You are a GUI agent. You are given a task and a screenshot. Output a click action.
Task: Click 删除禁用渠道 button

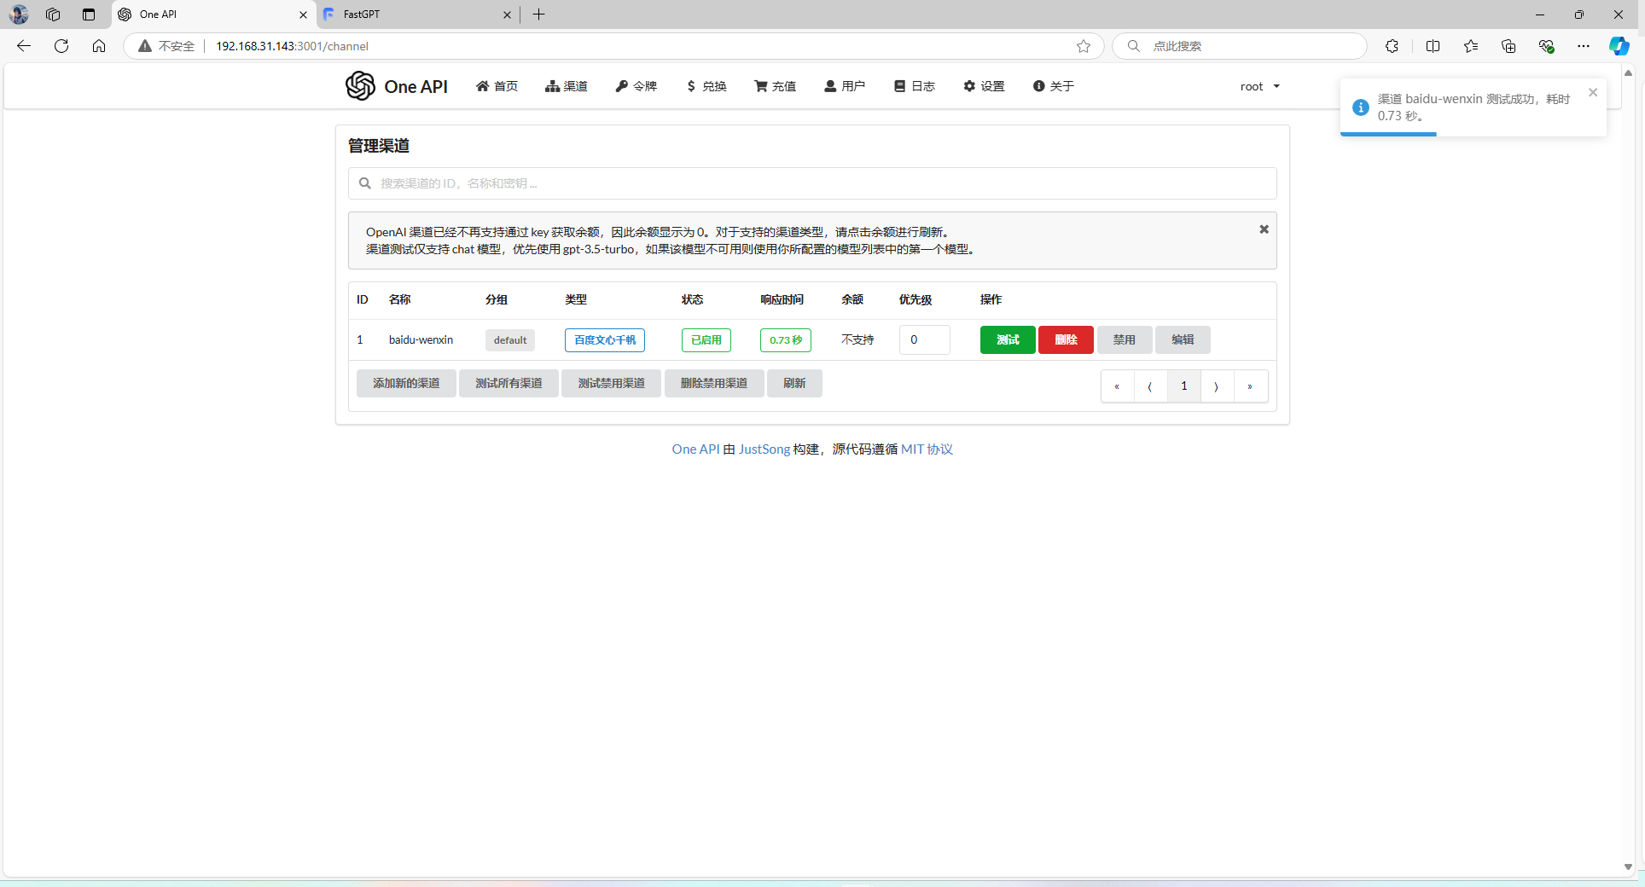[x=714, y=384]
